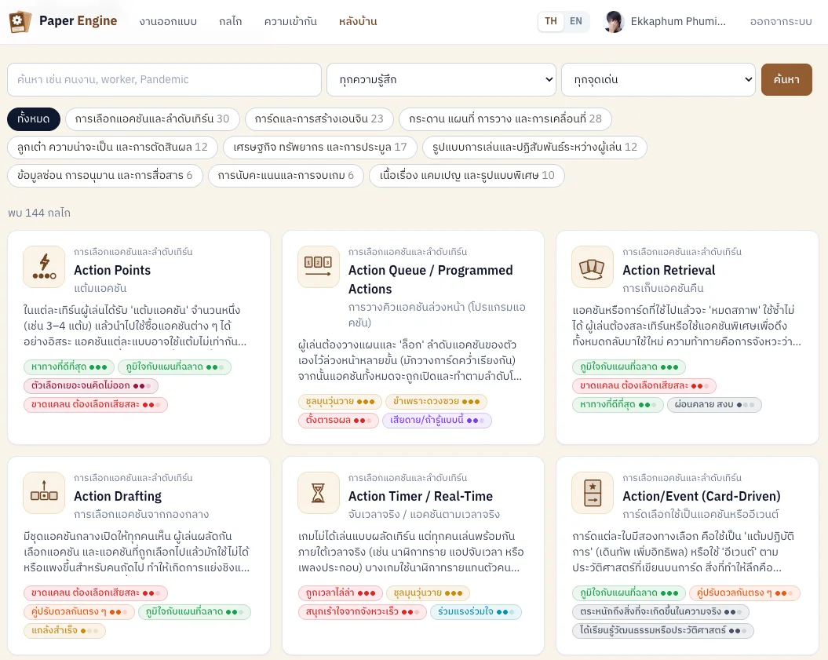
Task: Filter by การเลือกแอคชันและลำดับเทิร์น 30
Action: [152, 119]
